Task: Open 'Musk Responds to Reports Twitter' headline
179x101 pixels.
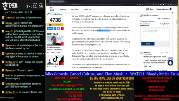Action: 55,49
